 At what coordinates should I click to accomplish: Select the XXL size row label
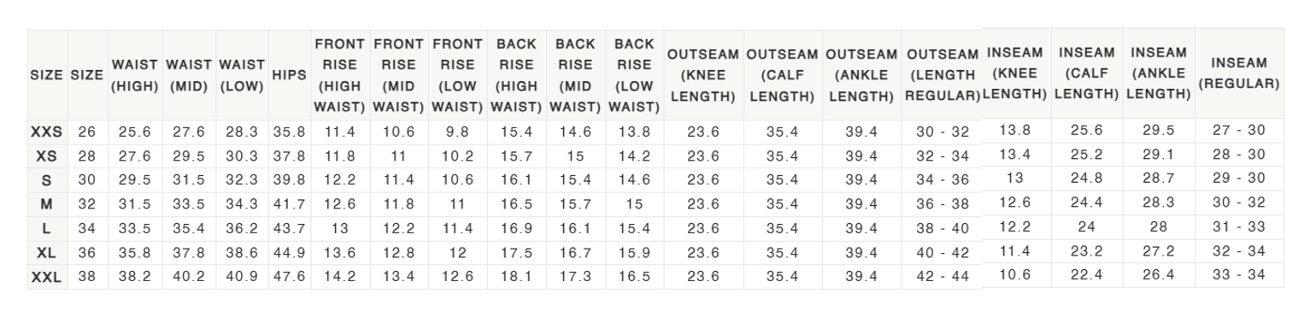47,277
